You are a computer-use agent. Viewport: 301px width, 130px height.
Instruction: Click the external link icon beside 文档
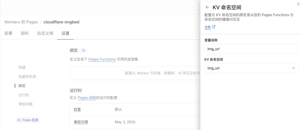point(214,27)
